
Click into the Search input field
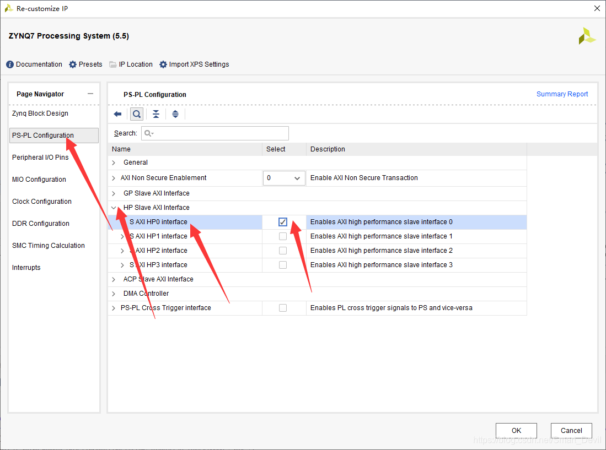click(215, 133)
